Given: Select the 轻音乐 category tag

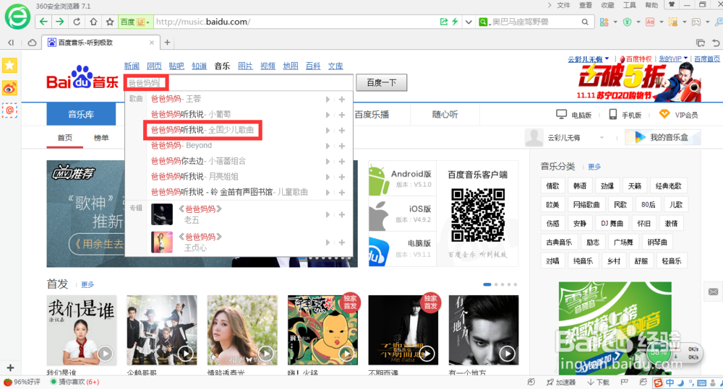Looking at the screenshot, I should [672, 261].
